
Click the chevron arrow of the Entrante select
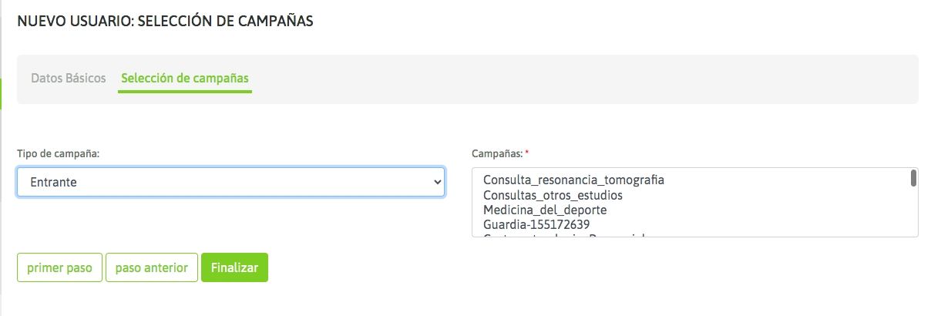(438, 182)
